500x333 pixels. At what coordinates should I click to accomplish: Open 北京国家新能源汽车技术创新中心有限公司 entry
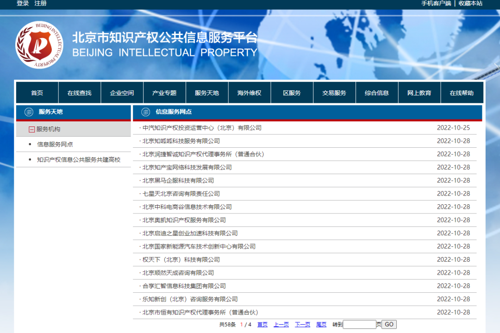click(x=199, y=246)
